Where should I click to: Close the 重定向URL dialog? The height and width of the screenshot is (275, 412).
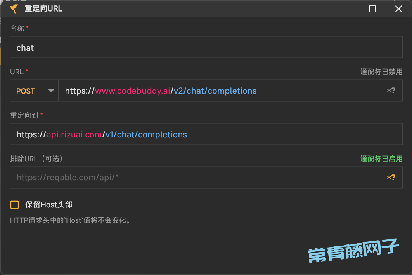pos(398,9)
